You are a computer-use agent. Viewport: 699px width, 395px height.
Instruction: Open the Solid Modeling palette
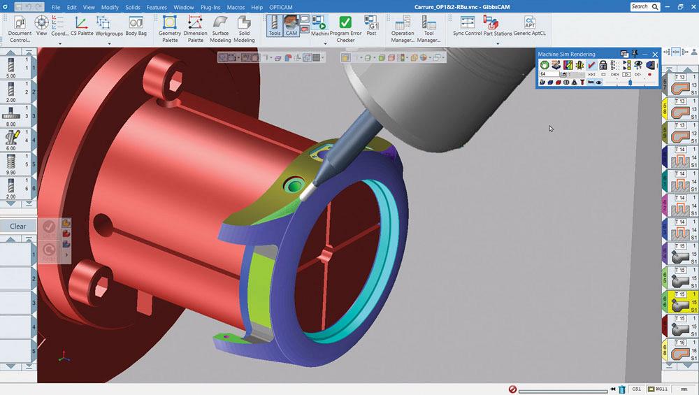[x=244, y=29]
